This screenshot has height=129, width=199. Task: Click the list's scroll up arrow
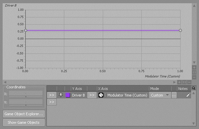(193, 93)
